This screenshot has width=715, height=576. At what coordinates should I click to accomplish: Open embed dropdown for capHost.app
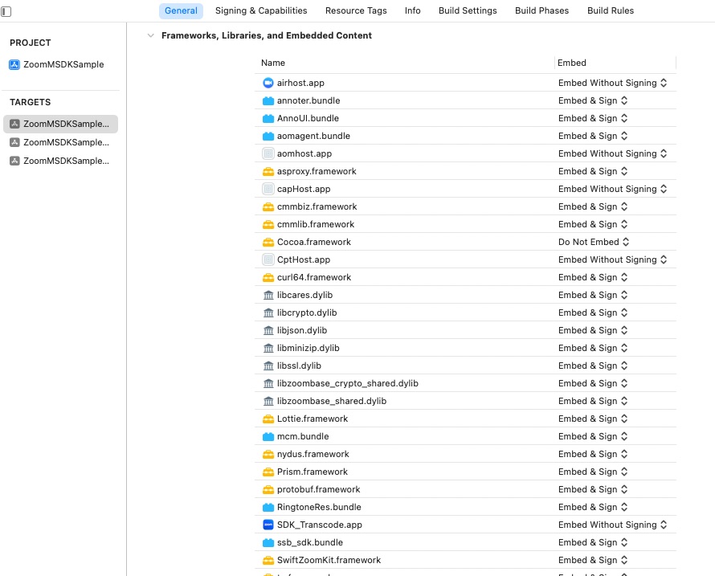point(612,190)
